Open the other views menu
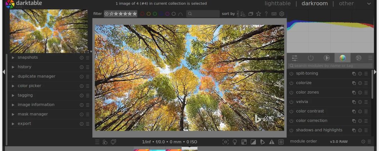Screen dimensions: 379x151 pyautogui.click(x=346, y=4)
